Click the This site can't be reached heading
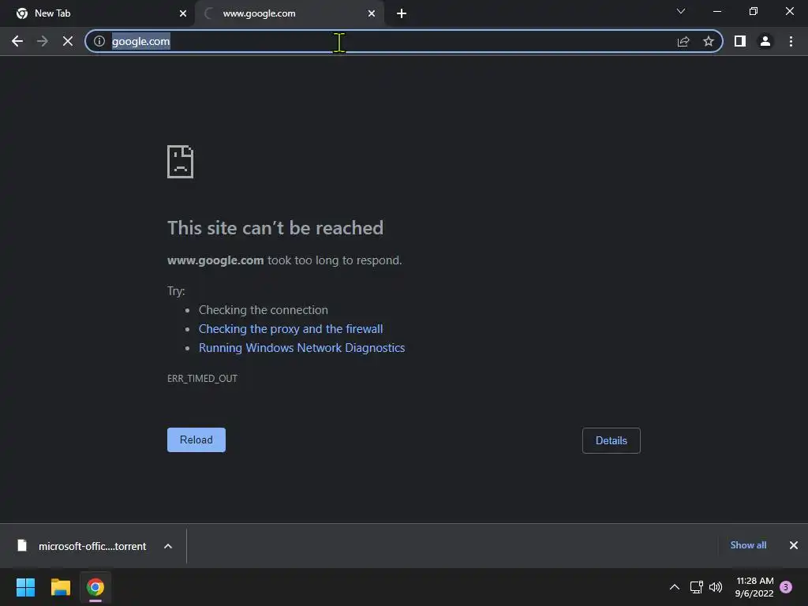Viewport: 808px width, 606px height. coord(275,228)
